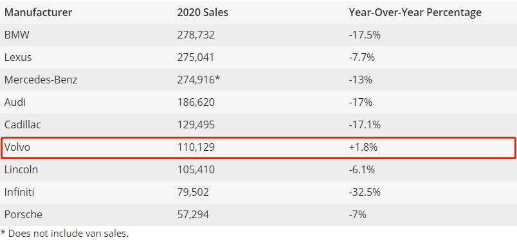Click the 2020 Sales column header
Image resolution: width=517 pixels, height=240 pixels.
203,12
